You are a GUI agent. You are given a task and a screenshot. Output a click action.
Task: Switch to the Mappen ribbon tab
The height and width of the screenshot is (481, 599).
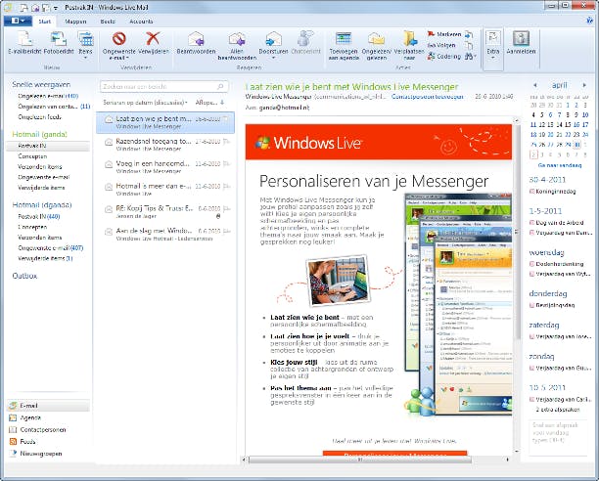75,22
